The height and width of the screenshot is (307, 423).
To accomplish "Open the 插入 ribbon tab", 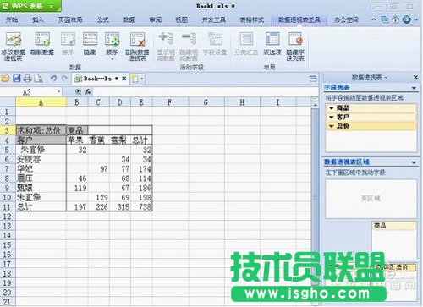I will click(38, 19).
